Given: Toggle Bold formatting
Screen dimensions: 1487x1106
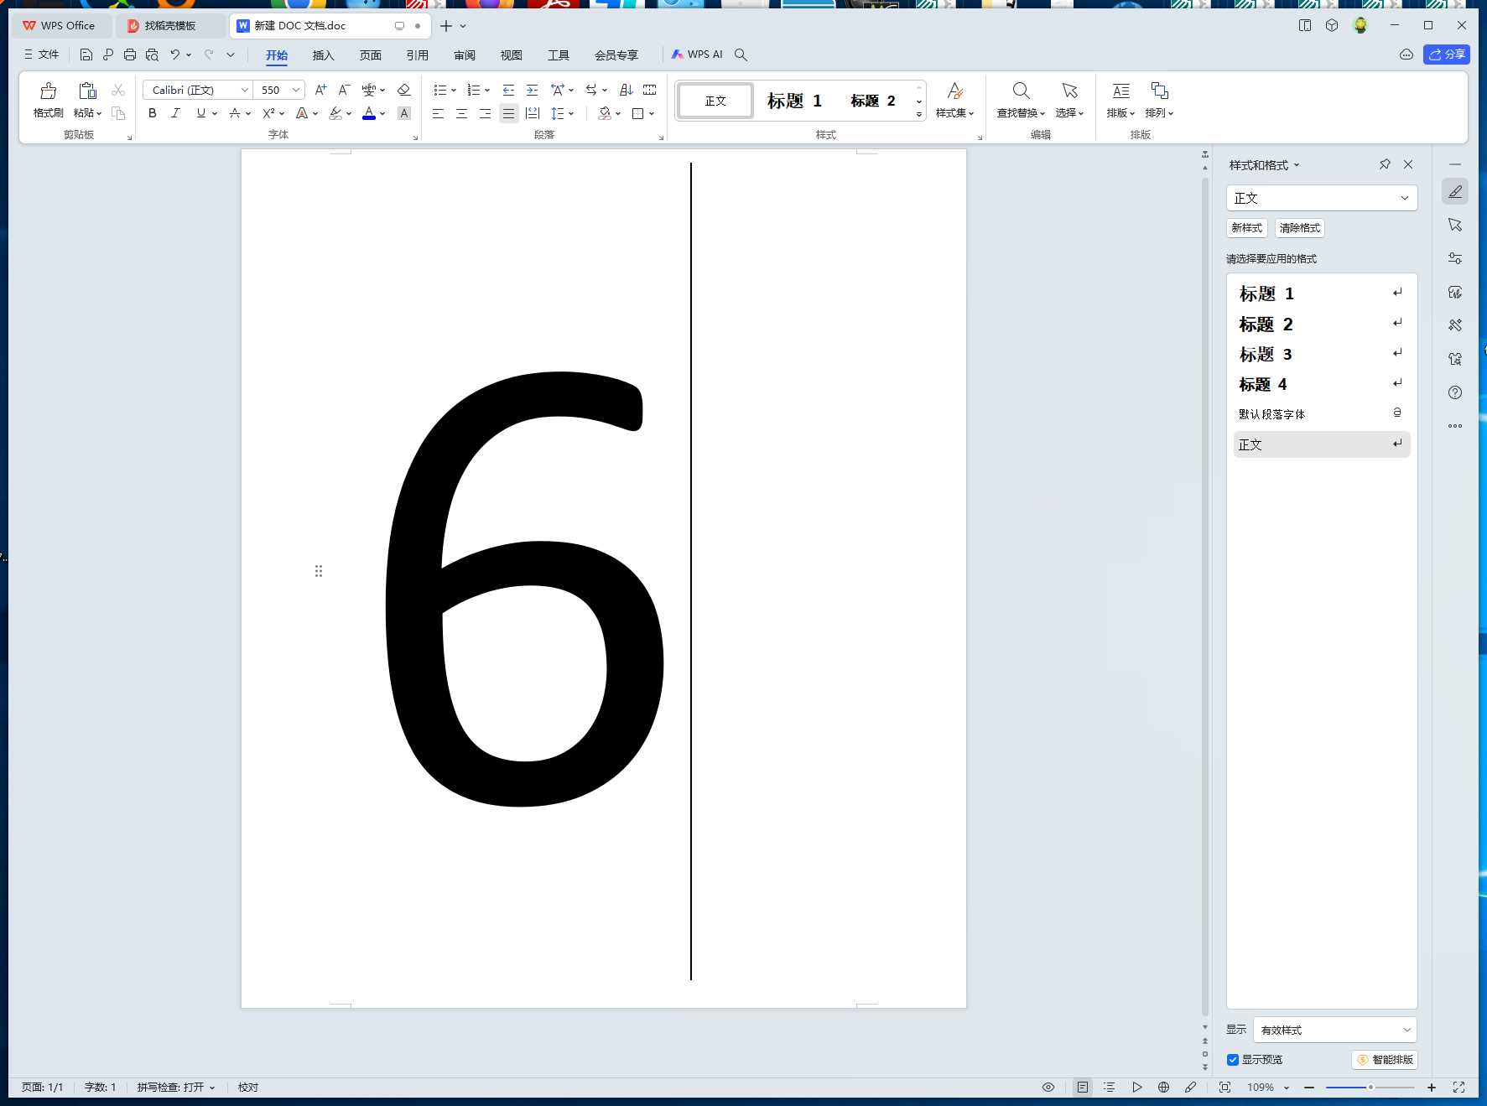Looking at the screenshot, I should click(153, 113).
